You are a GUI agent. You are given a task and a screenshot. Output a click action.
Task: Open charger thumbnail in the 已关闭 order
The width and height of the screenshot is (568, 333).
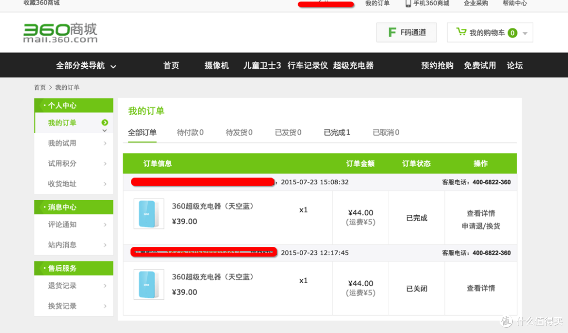tap(149, 285)
